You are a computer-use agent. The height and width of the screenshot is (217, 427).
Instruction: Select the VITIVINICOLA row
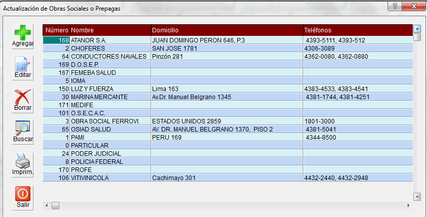coord(228,178)
